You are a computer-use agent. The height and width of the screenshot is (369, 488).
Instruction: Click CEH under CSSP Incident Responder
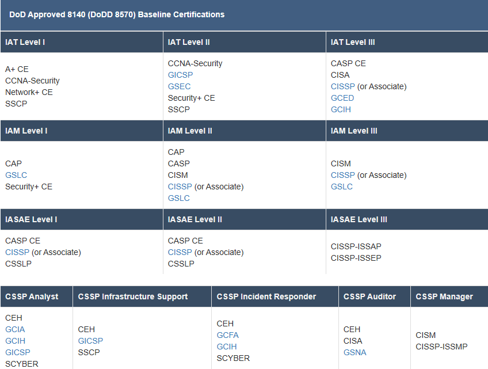(226, 324)
